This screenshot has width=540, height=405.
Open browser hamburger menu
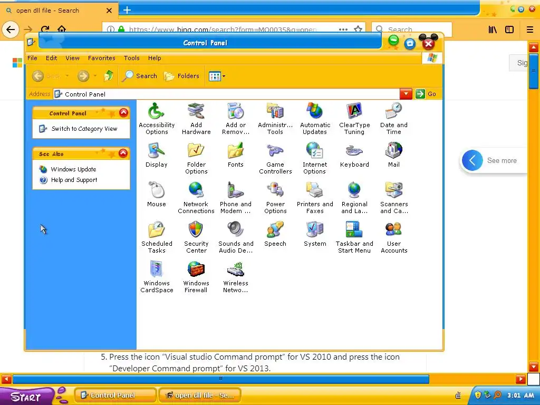coord(530,30)
